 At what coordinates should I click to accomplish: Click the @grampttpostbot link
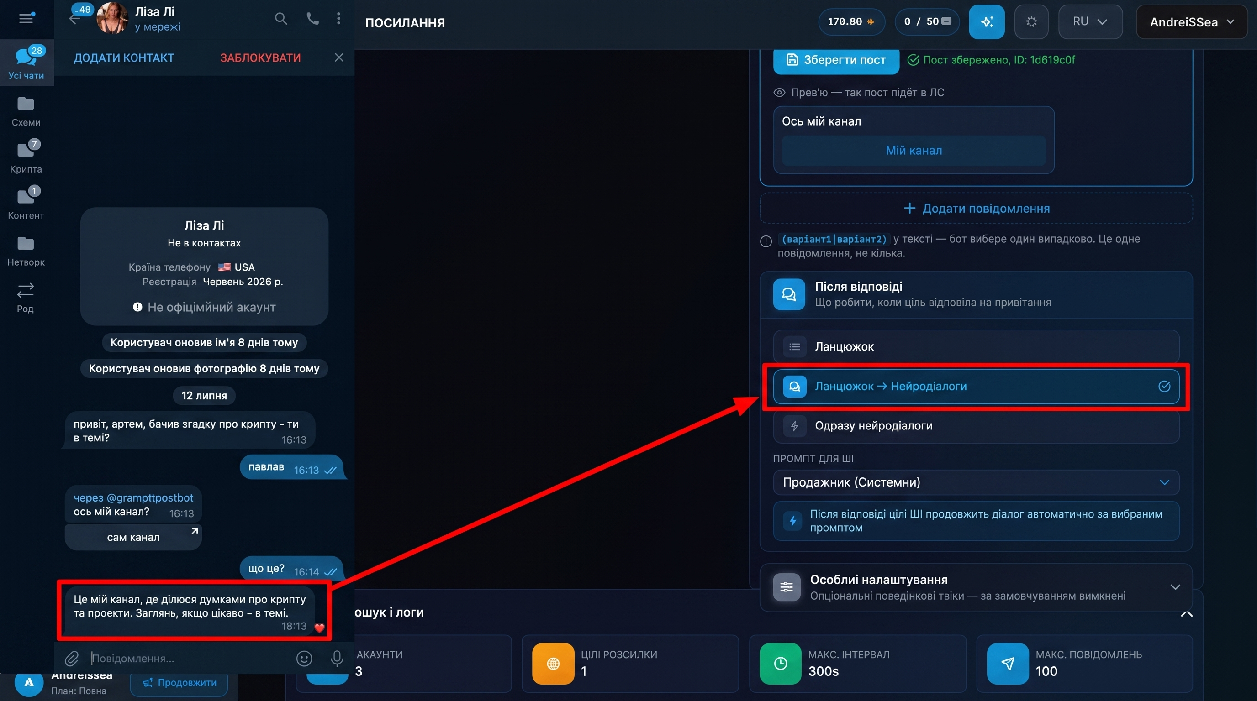coord(150,498)
